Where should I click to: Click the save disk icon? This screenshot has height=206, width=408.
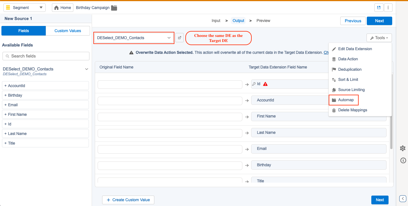[x=379, y=8]
